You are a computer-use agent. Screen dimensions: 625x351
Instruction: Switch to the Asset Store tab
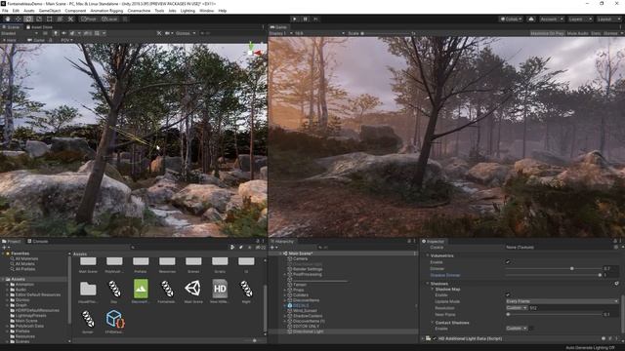39,27
